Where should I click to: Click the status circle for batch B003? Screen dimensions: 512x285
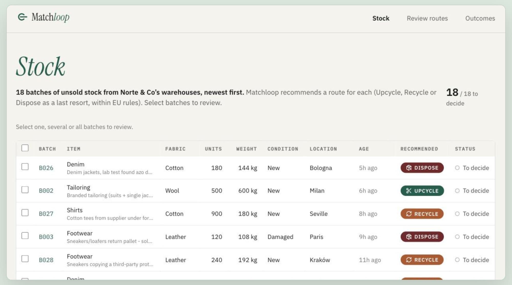pyautogui.click(x=457, y=237)
